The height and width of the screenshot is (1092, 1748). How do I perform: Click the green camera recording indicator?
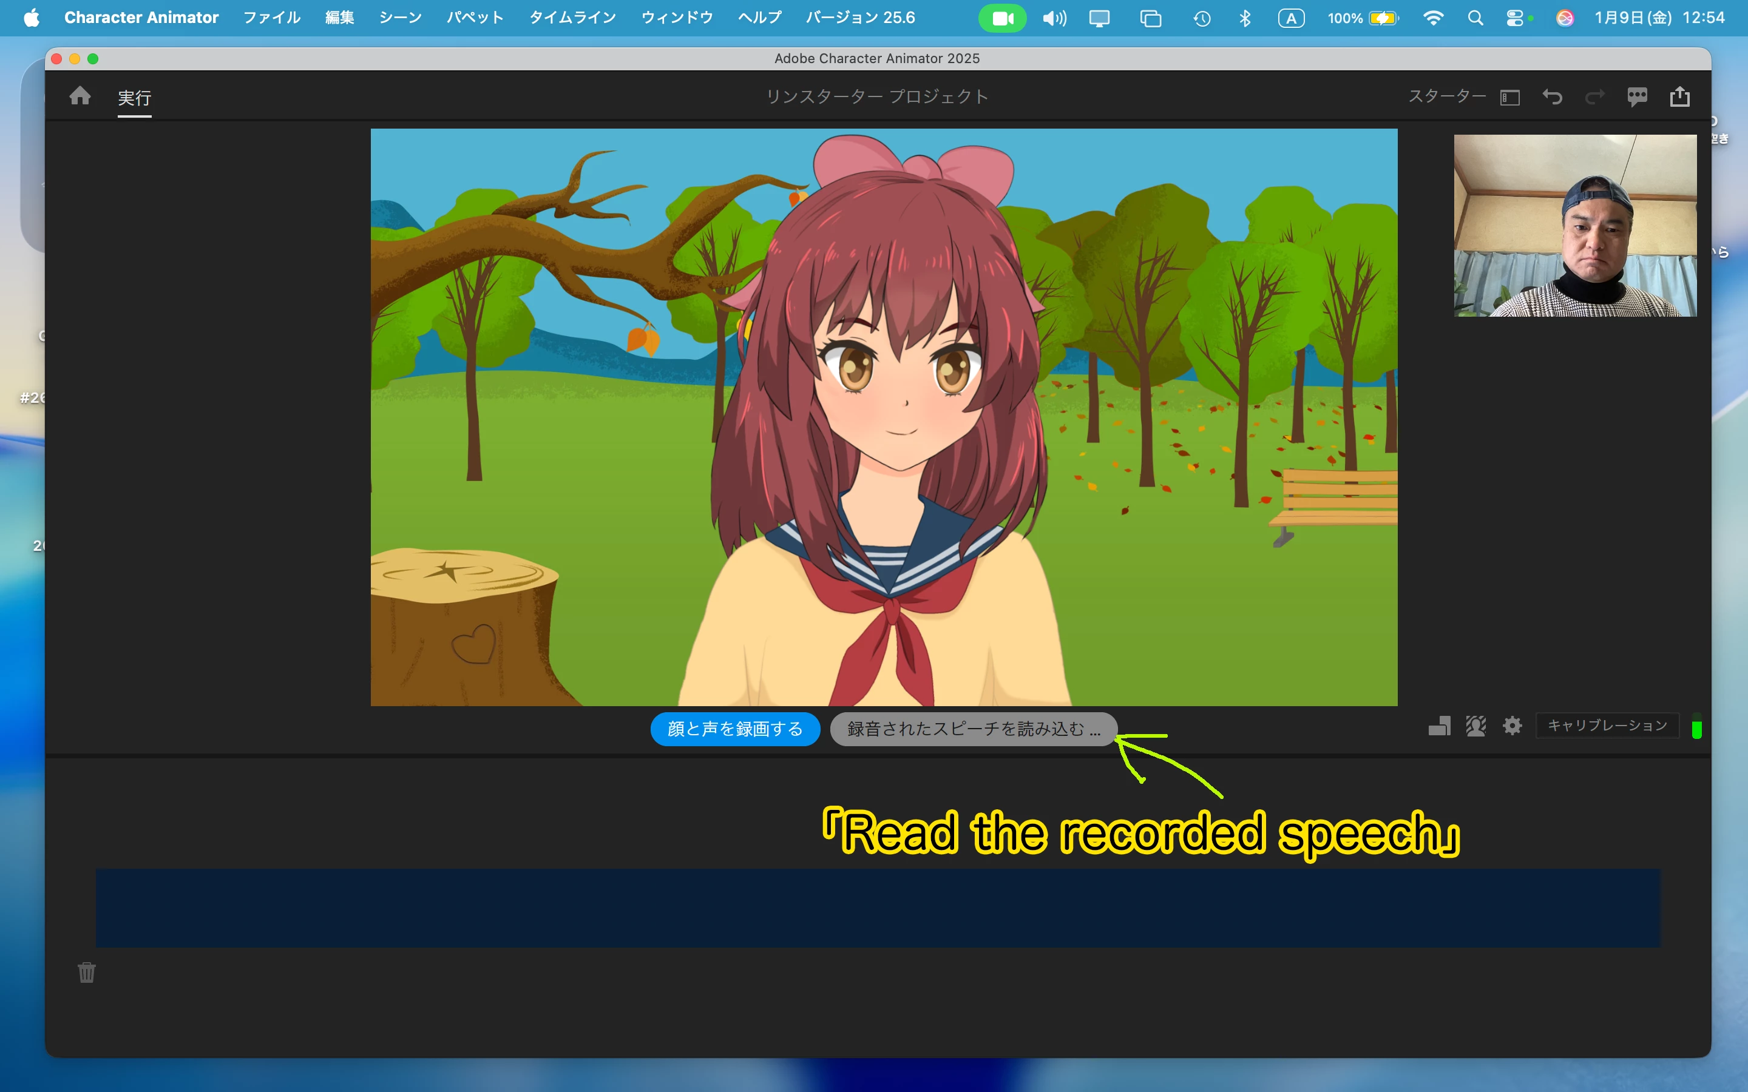pos(1002,18)
